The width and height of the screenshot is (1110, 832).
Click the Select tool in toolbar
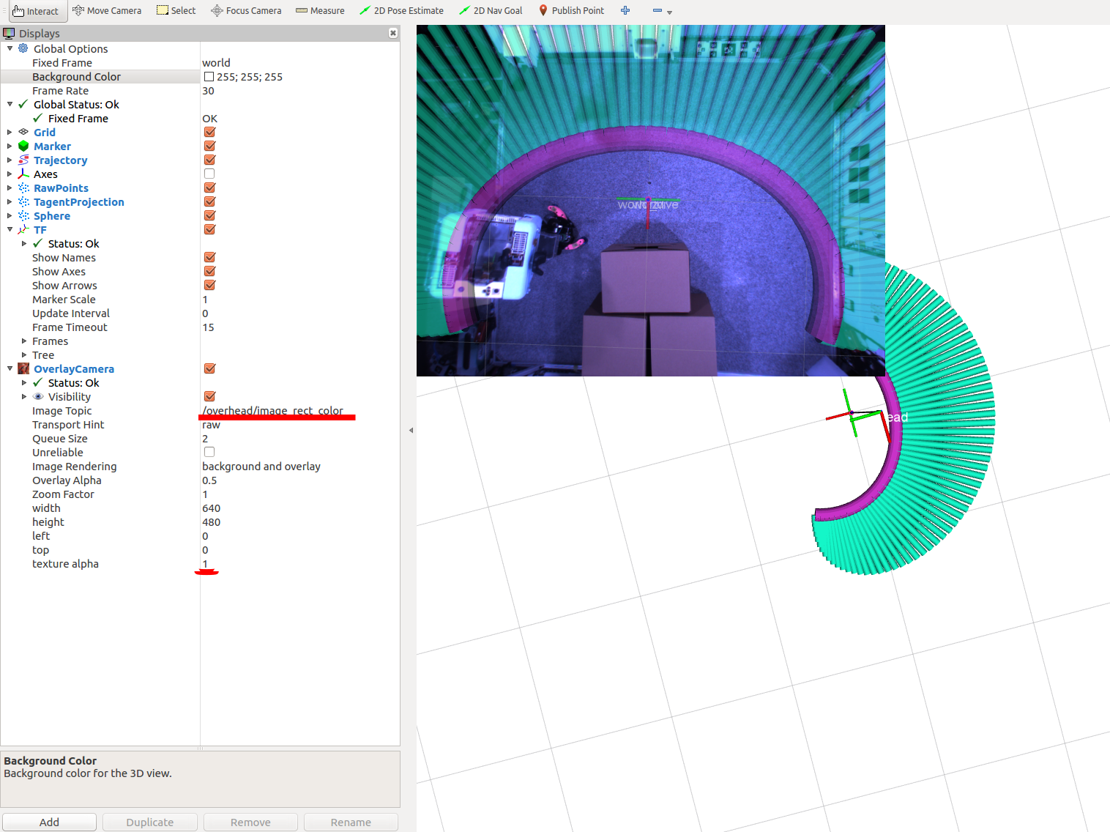tap(176, 11)
